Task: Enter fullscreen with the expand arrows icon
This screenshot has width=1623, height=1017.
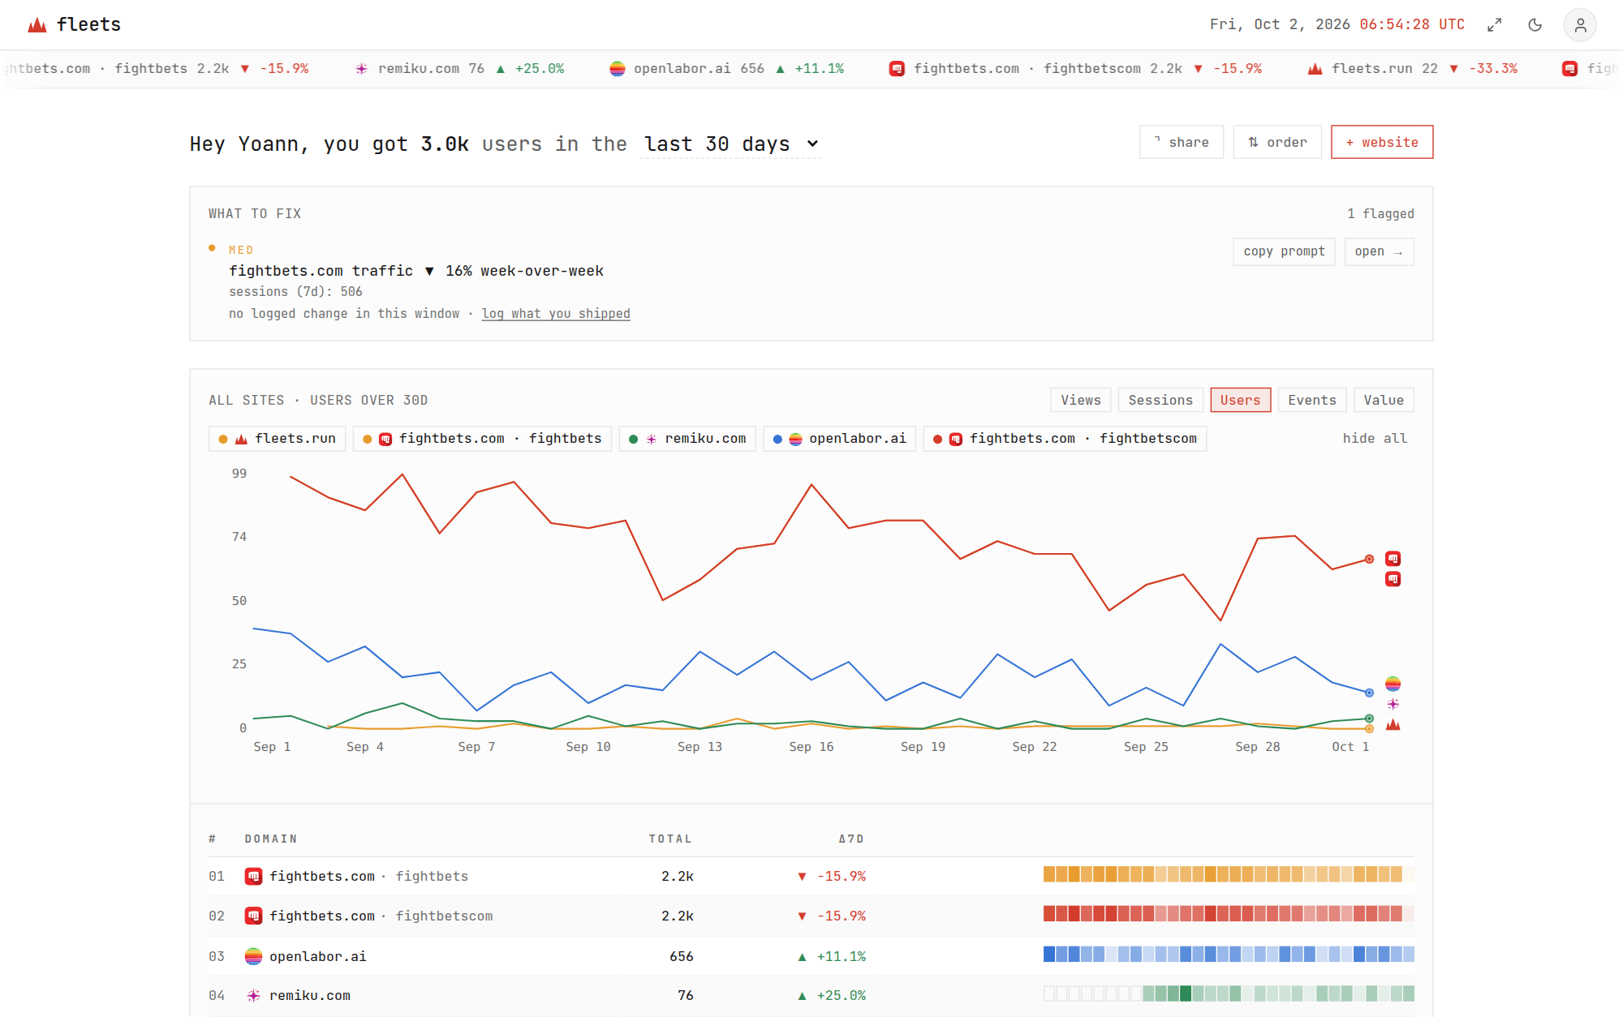Action: pyautogui.click(x=1494, y=25)
